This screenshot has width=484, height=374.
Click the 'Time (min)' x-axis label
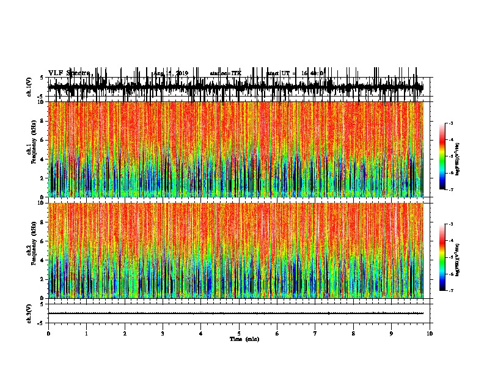pyautogui.click(x=244, y=339)
